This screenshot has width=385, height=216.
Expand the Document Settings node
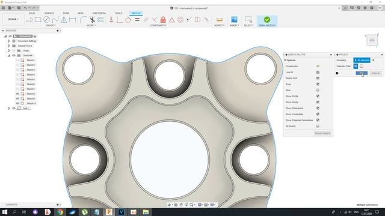9,41
